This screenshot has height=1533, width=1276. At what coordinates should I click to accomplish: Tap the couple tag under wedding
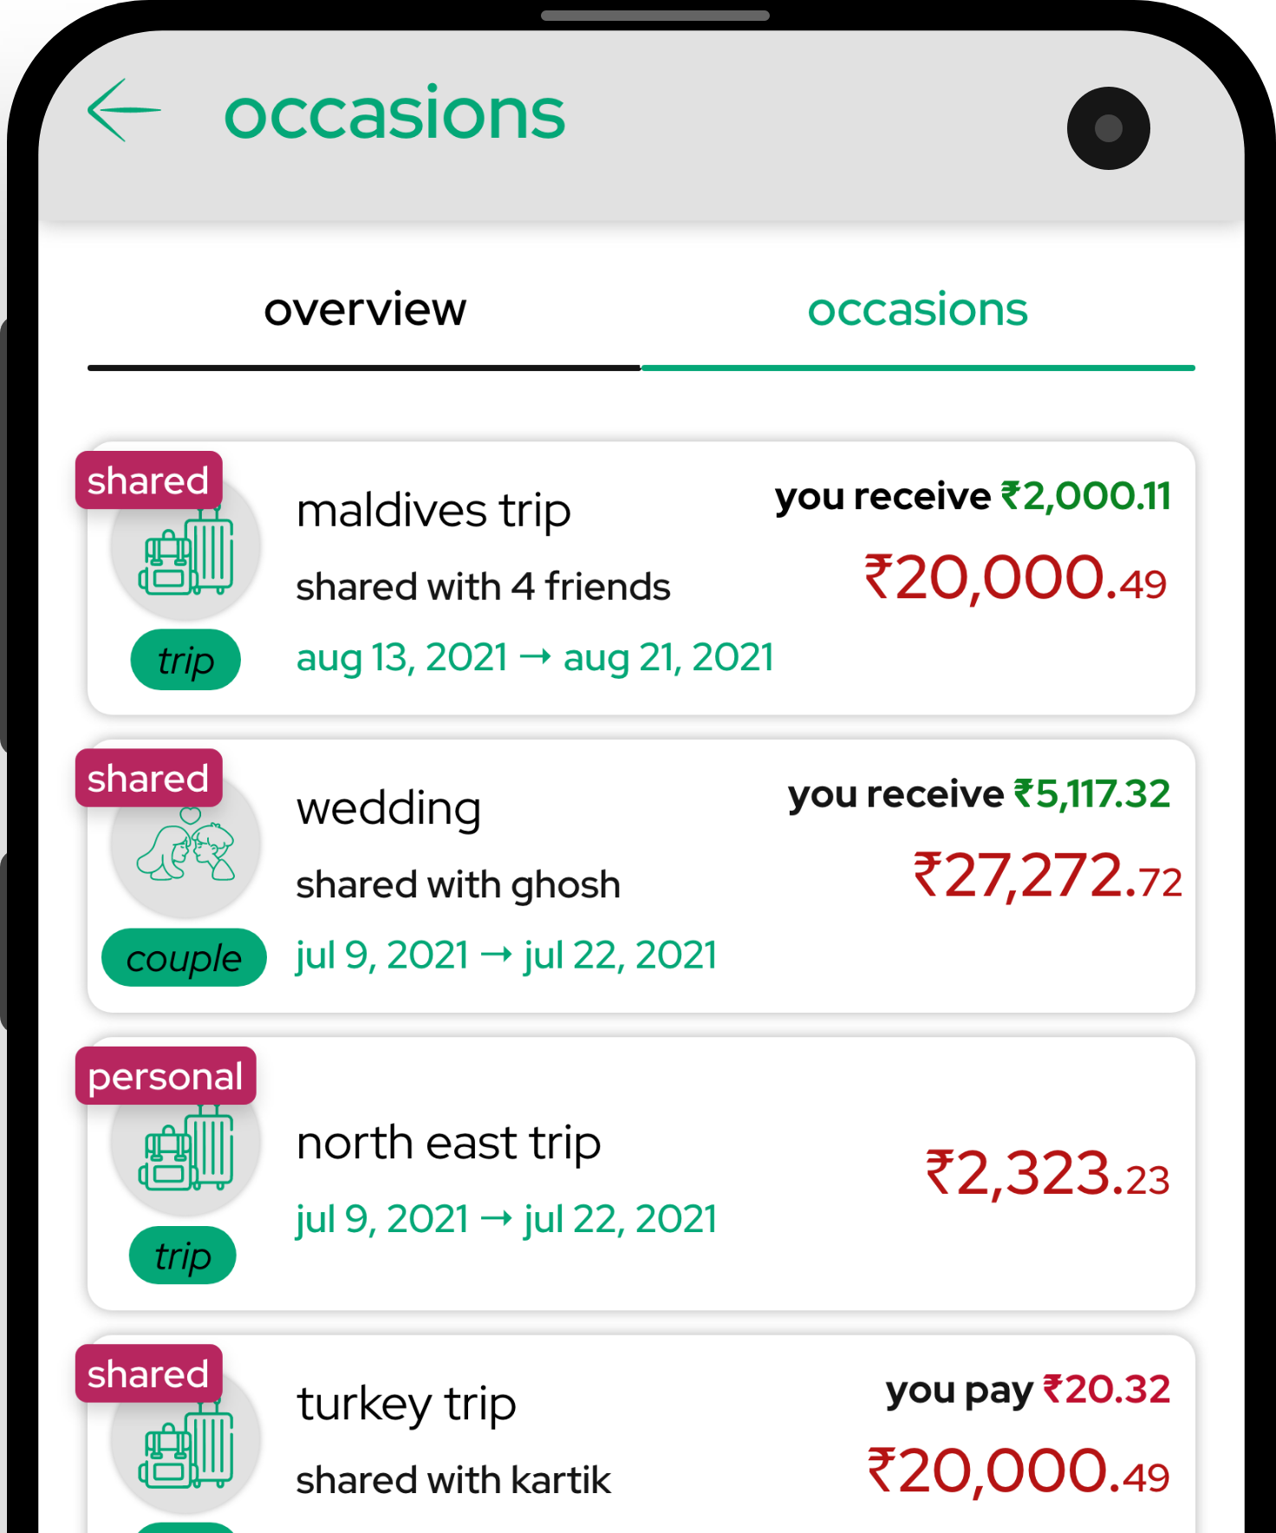(184, 958)
